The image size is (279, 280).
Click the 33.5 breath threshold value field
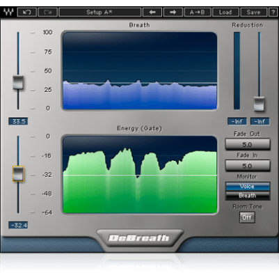[18, 121]
